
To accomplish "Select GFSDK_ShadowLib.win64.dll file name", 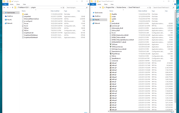I will (120, 35).
